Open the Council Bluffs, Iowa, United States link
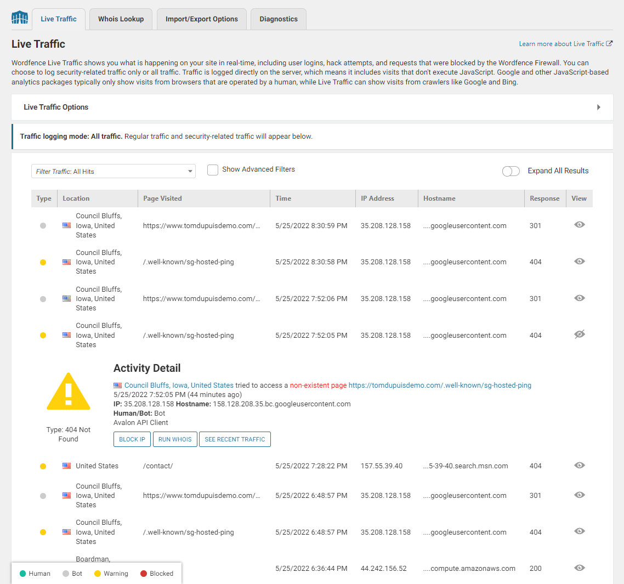The width and height of the screenshot is (624, 584). (179, 385)
